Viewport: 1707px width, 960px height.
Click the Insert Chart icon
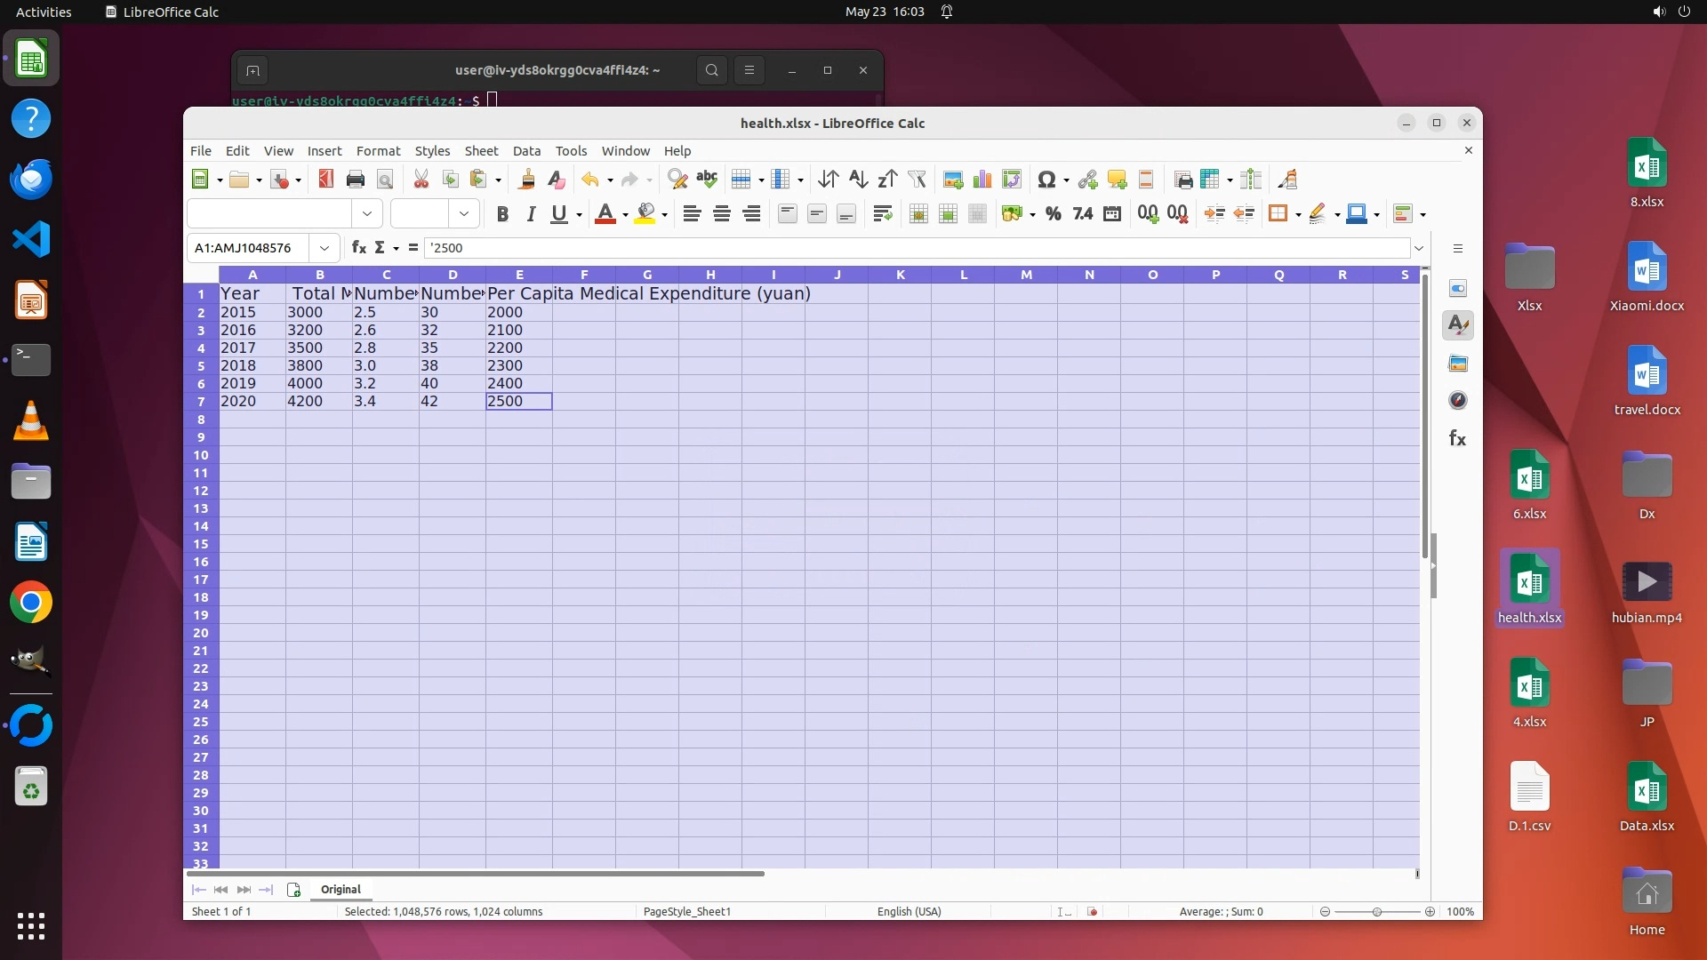(x=982, y=180)
